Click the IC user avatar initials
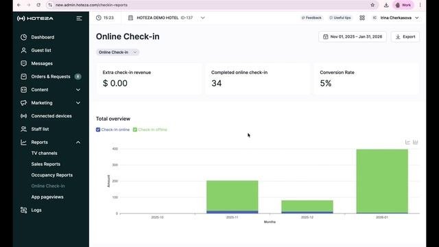This screenshot has height=247, width=439. 375,18
